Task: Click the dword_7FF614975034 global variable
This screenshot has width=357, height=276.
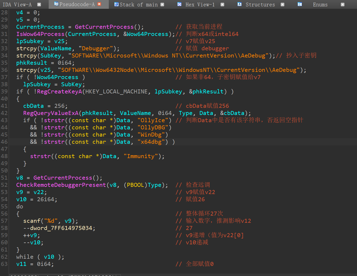Action: (61, 228)
